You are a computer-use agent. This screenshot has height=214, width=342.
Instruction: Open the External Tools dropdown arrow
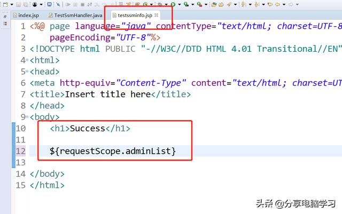point(206,4)
